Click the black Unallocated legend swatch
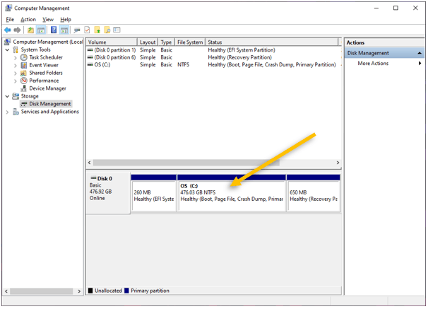This screenshot has width=428, height=309. coord(90,291)
